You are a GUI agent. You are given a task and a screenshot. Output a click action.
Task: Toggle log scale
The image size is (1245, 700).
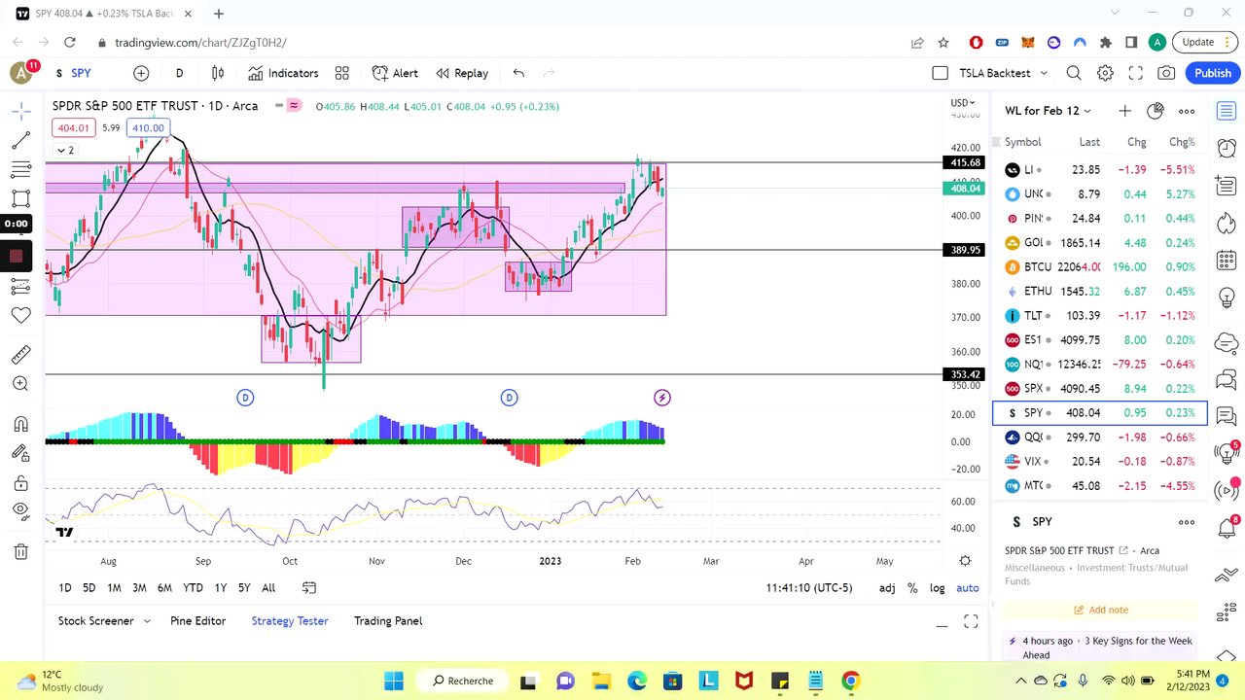[x=937, y=587]
